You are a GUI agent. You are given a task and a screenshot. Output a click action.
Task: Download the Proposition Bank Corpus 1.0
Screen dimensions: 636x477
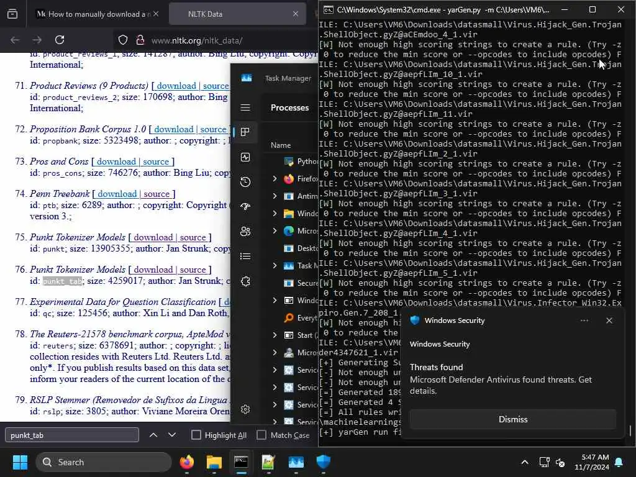(x=174, y=129)
